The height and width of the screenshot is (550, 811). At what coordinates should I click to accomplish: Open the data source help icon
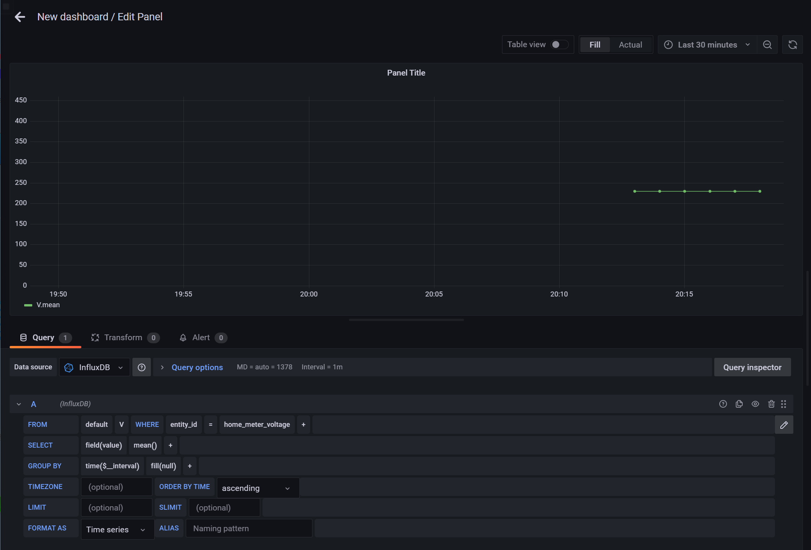142,367
